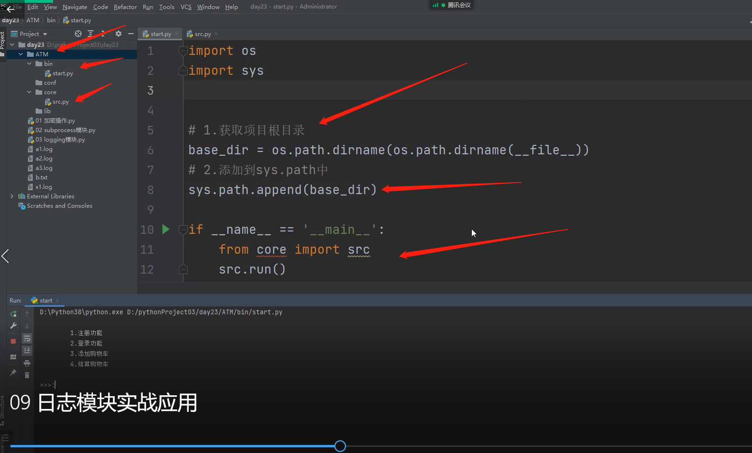
Task: Open the Code menu
Action: pos(101,7)
